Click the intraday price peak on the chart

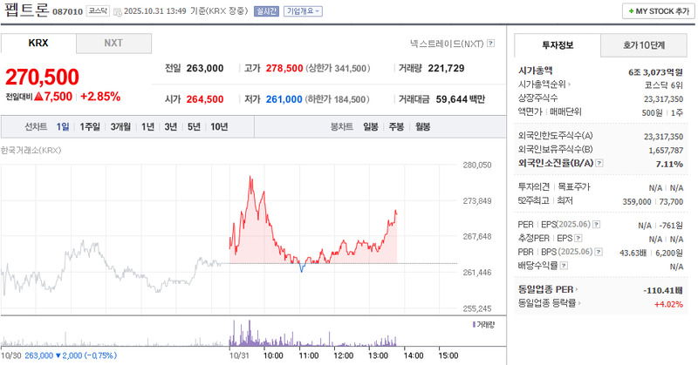coord(250,178)
